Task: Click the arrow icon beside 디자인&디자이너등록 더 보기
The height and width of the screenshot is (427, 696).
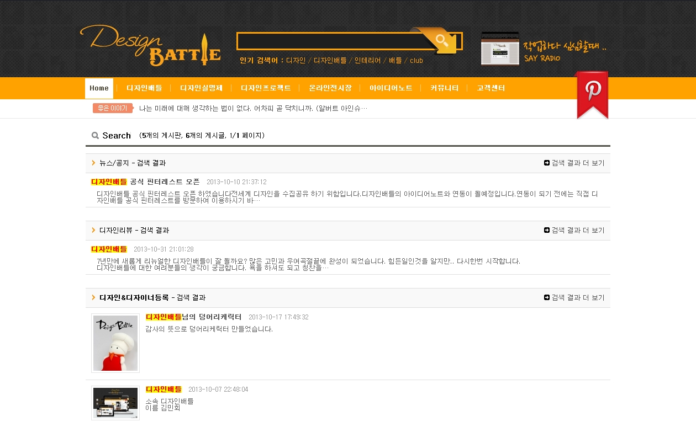Action: tap(547, 298)
